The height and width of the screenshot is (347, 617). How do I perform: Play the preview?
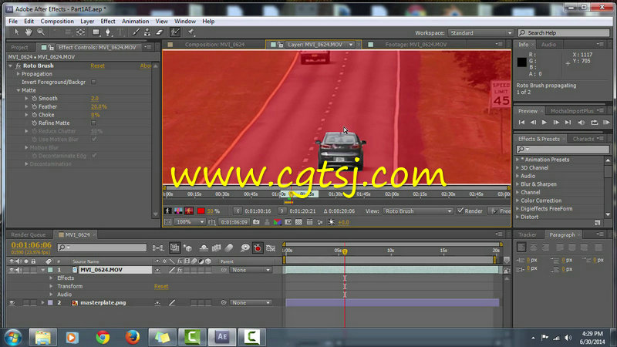545,123
